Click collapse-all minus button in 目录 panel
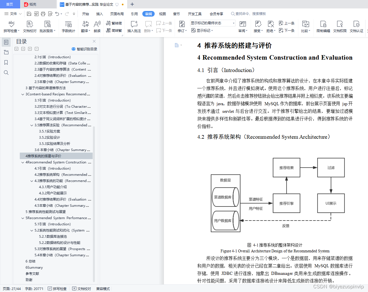 37,49
